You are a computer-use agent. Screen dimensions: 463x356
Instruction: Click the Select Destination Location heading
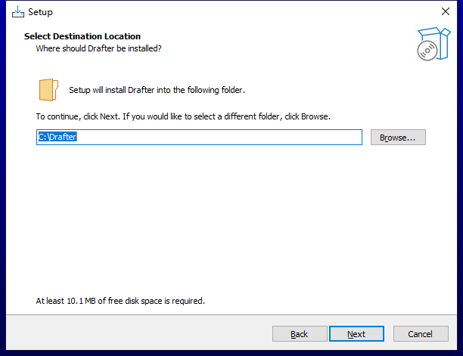82,36
